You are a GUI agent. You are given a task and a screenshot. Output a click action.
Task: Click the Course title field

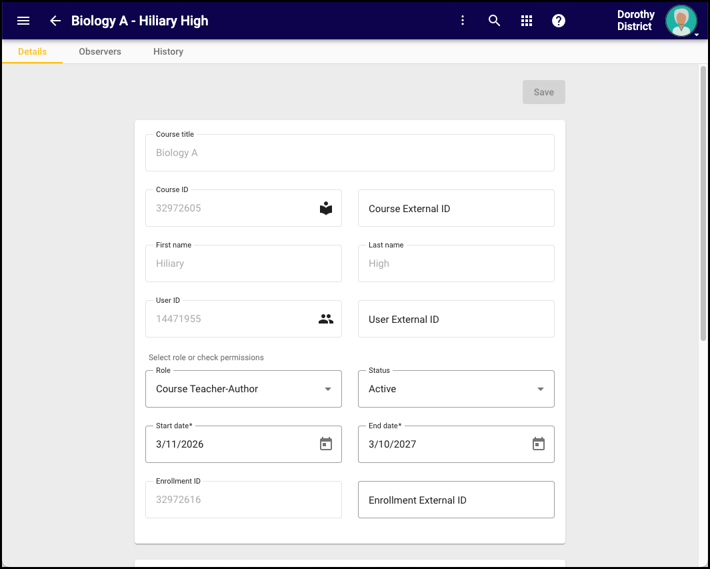coord(349,153)
